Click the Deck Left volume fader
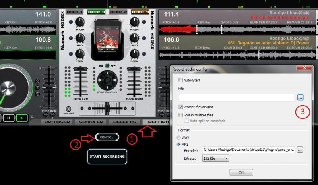This screenshot has width=318, height=185. point(81,69)
